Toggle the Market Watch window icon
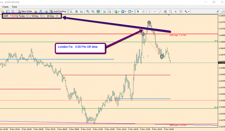The width and height of the screenshot is (225, 131). click(8, 12)
